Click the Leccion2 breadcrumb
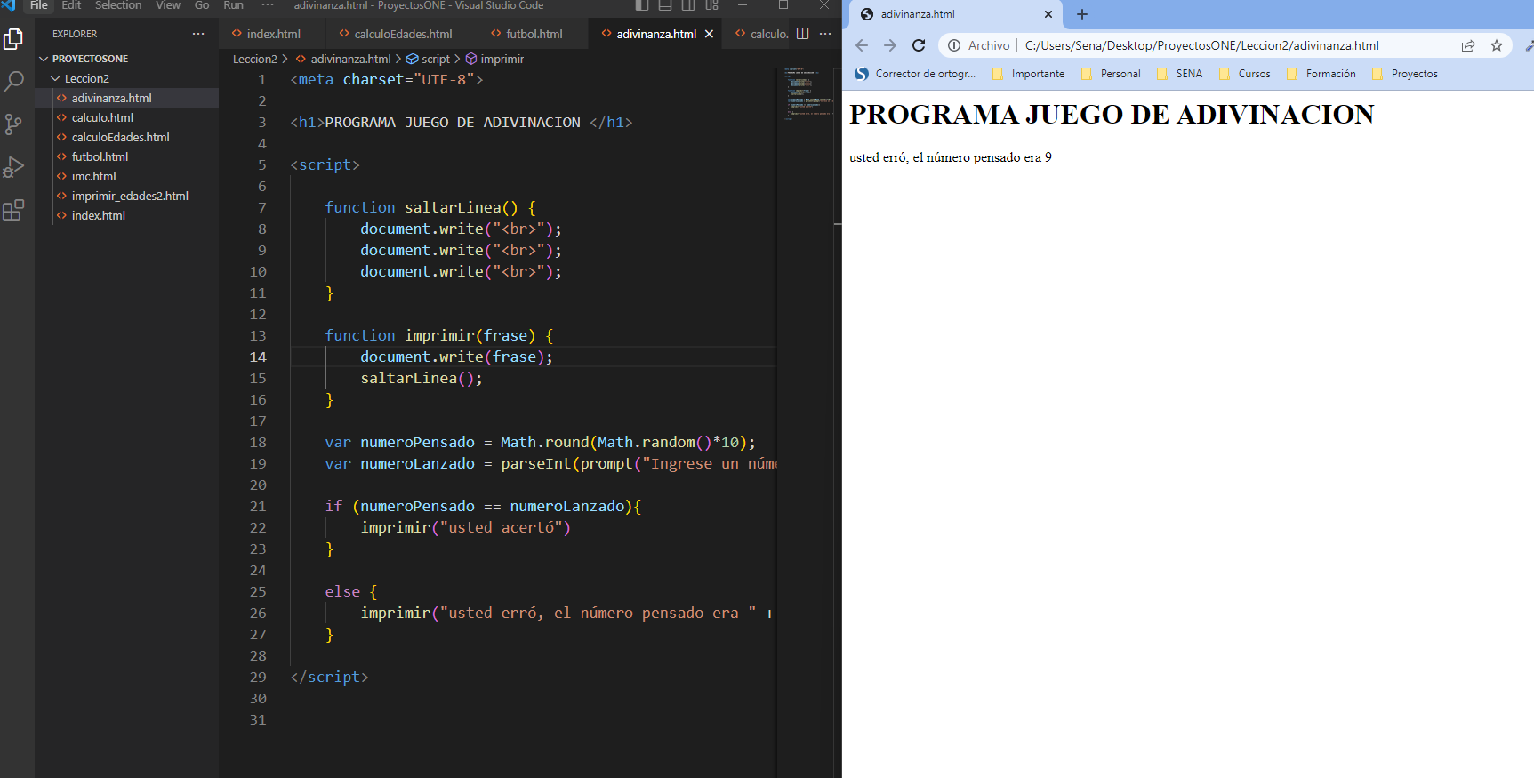 (255, 59)
